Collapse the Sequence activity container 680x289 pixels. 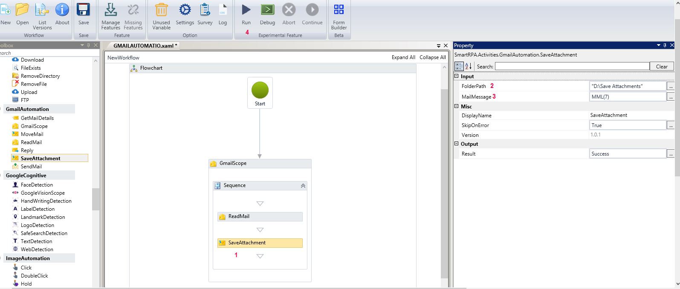pos(303,186)
